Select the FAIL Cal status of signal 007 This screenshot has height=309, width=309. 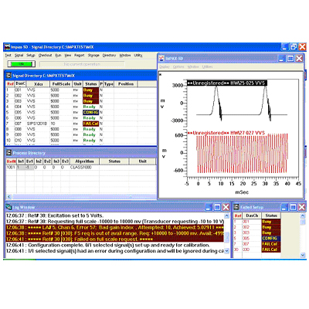pos(90,124)
